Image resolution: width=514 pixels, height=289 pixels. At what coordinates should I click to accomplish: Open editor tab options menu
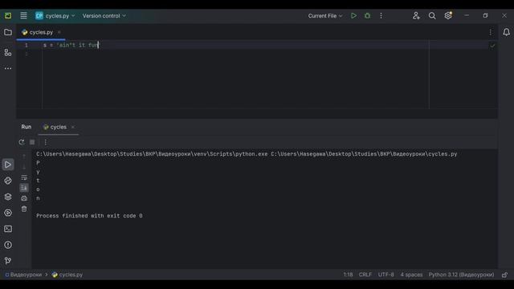tap(491, 32)
